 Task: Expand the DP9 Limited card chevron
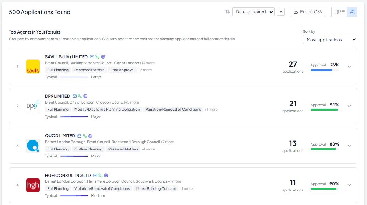coord(349,106)
